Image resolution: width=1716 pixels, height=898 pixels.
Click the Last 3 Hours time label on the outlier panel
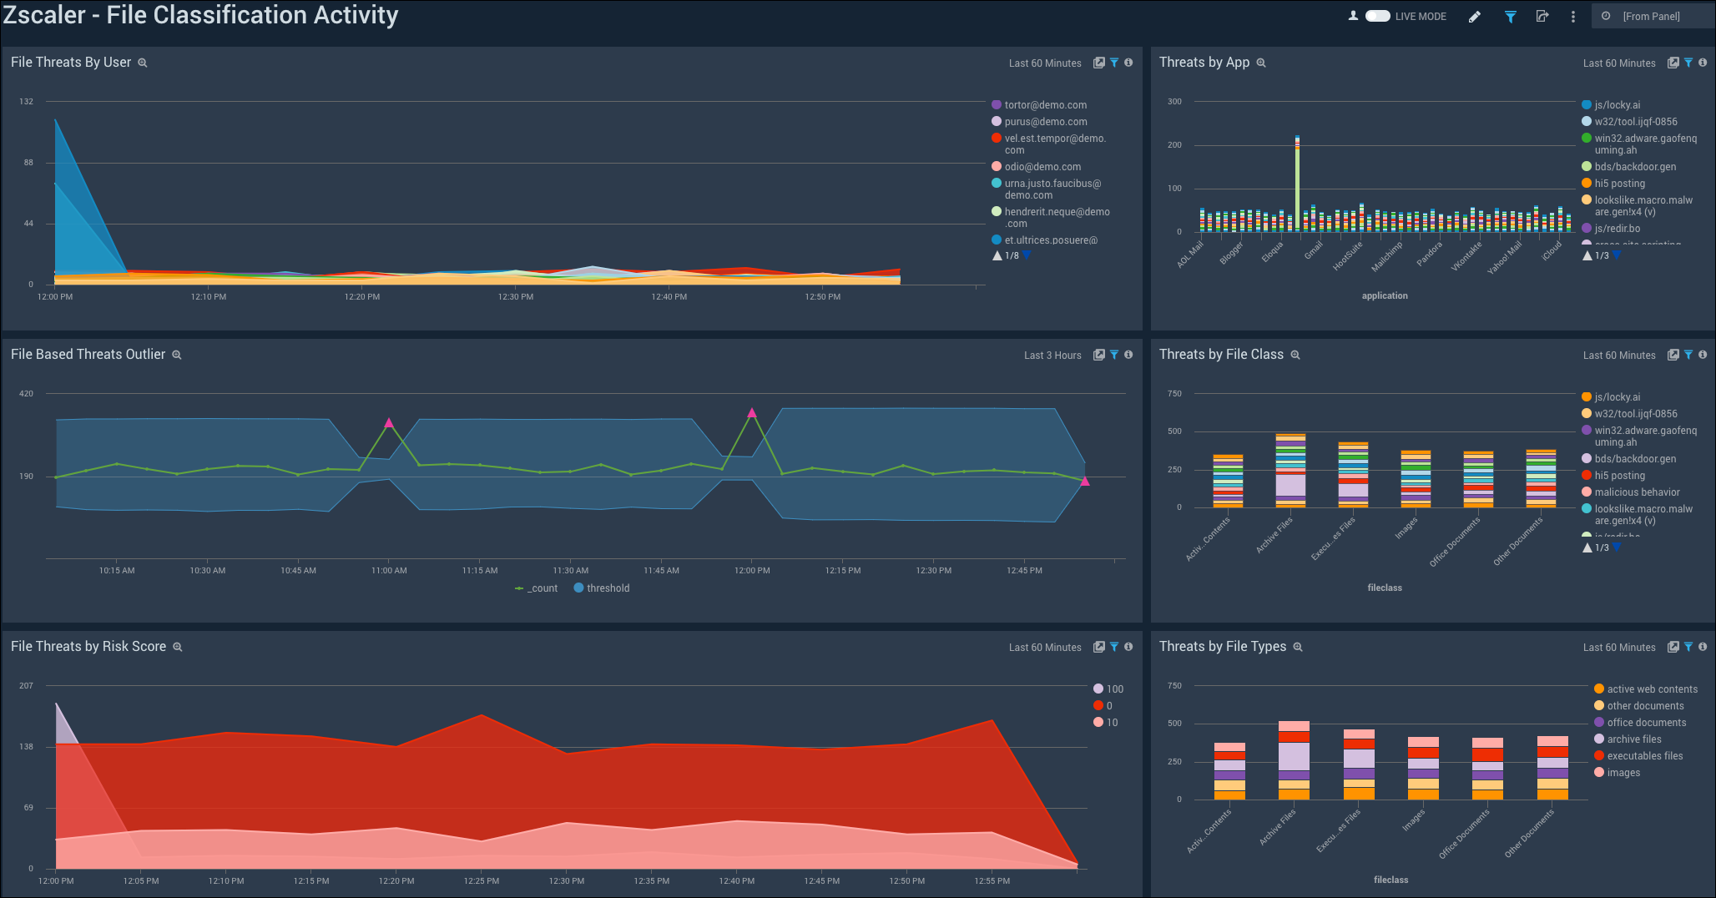pos(1053,355)
